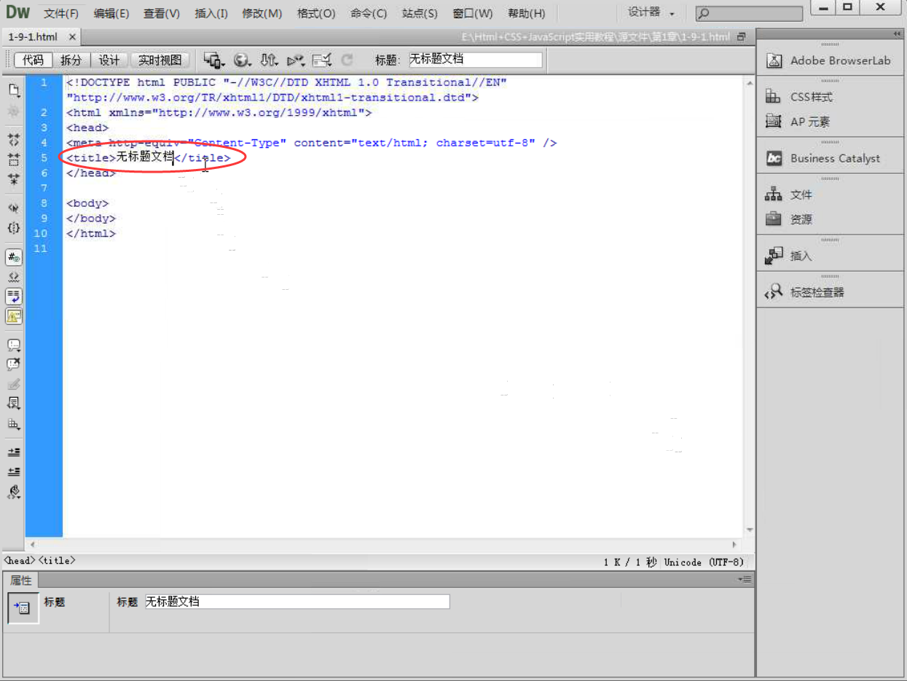Click Outdent Code icon
The height and width of the screenshot is (681, 907).
tap(14, 471)
